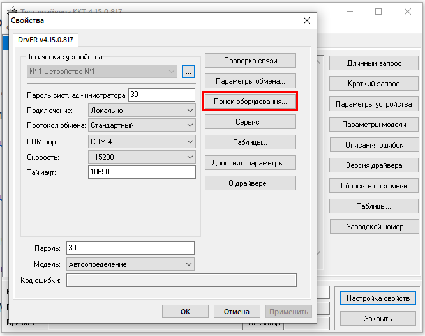Click the Таблицы button in Свойства dialog

click(250, 142)
